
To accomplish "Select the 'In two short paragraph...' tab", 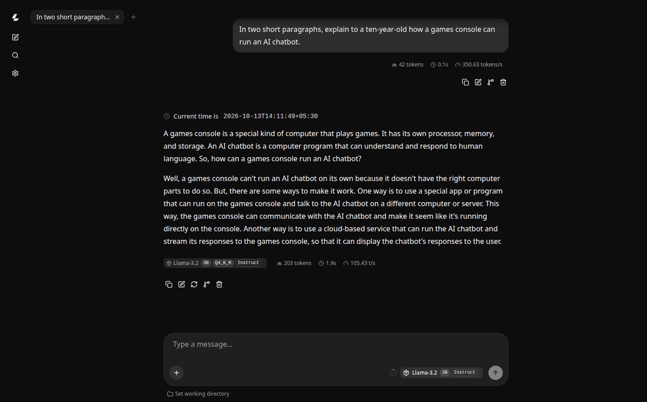I will click(73, 17).
